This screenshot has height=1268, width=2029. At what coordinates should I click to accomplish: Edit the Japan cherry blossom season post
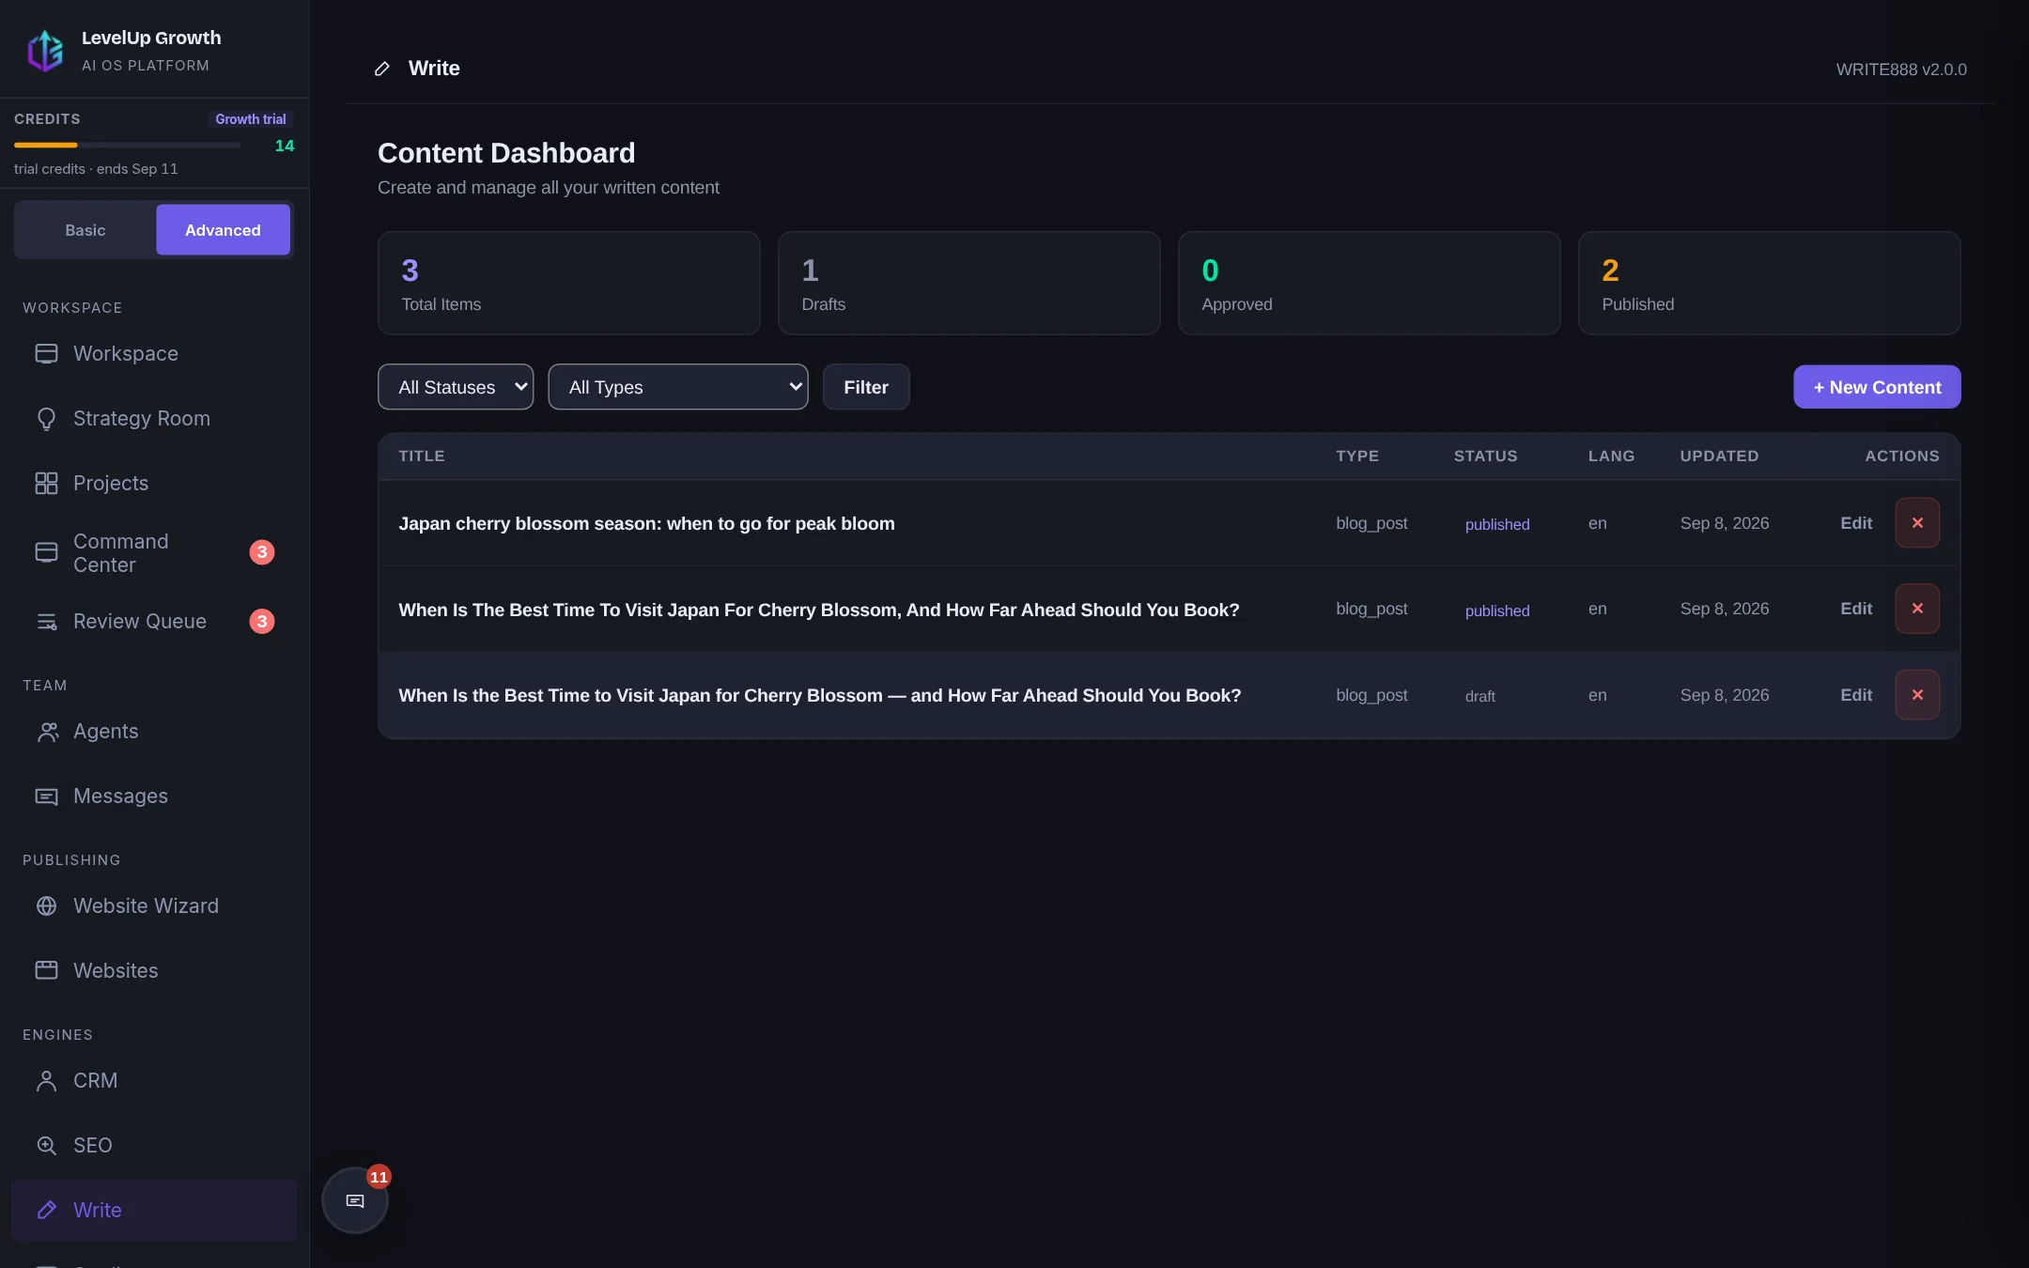click(1856, 523)
